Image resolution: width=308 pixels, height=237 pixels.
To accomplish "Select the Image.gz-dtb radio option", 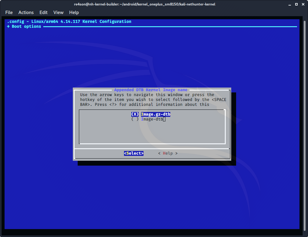I will pyautogui.click(x=135, y=114).
